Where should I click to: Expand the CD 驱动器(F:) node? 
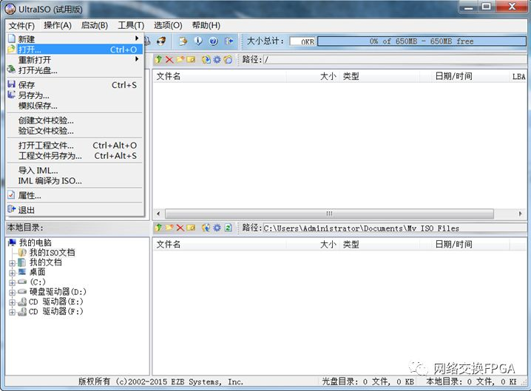click(12, 312)
